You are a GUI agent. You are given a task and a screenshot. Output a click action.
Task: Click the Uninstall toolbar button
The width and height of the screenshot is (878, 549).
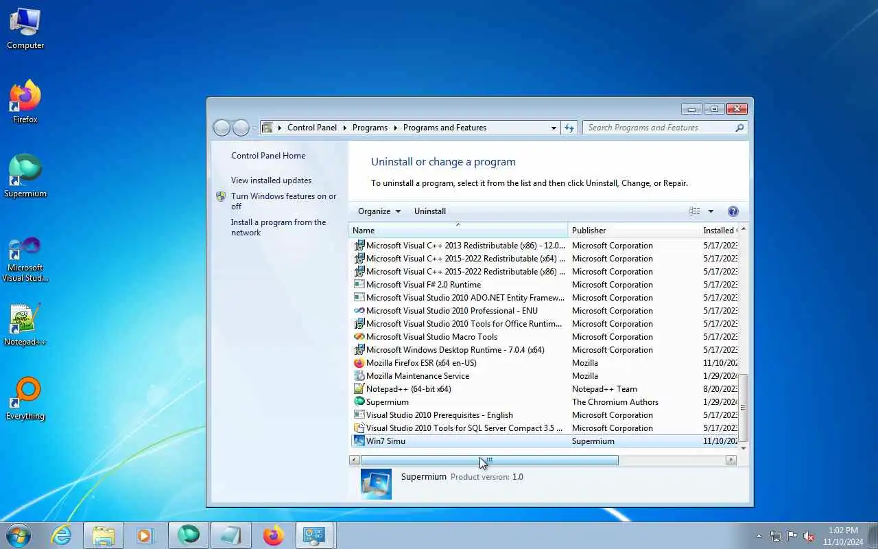pyautogui.click(x=430, y=211)
